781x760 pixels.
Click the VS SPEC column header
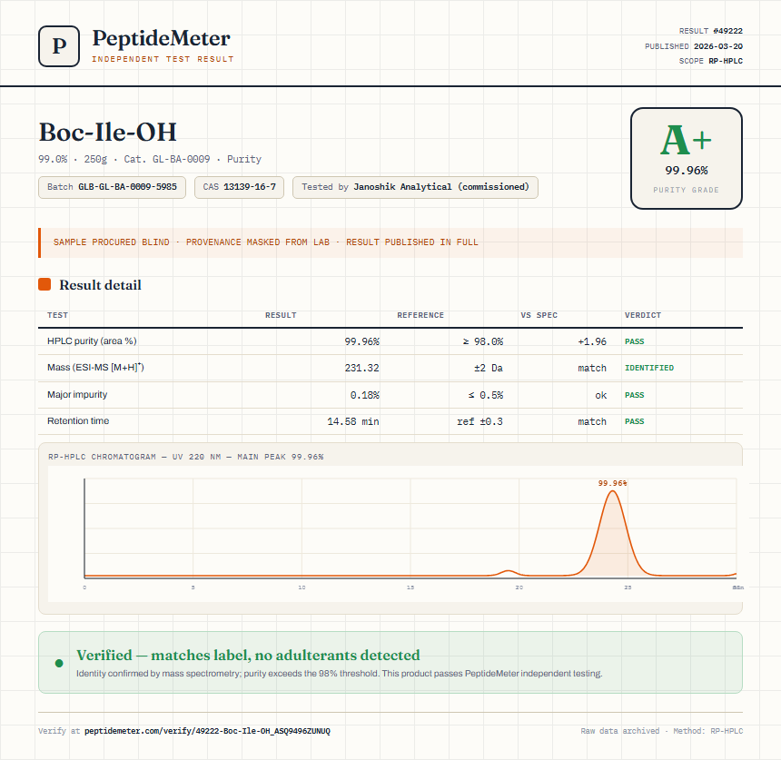(539, 315)
